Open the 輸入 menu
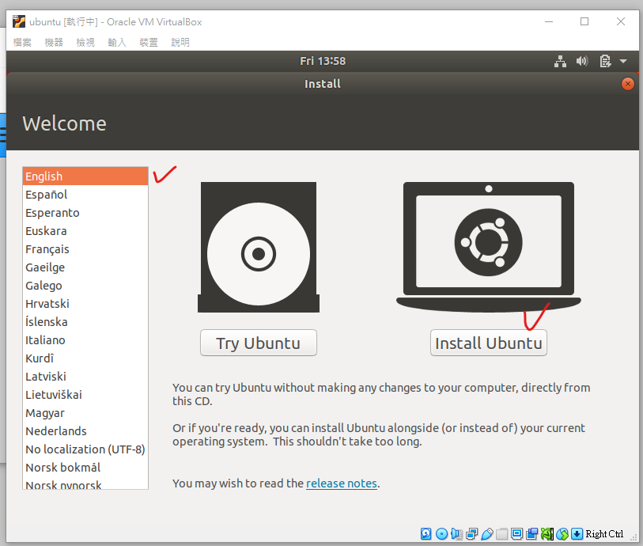The width and height of the screenshot is (643, 546). (x=117, y=42)
